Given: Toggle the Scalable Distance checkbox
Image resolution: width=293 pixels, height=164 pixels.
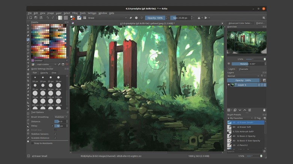Looking at the screenshot, I should coord(55,138).
